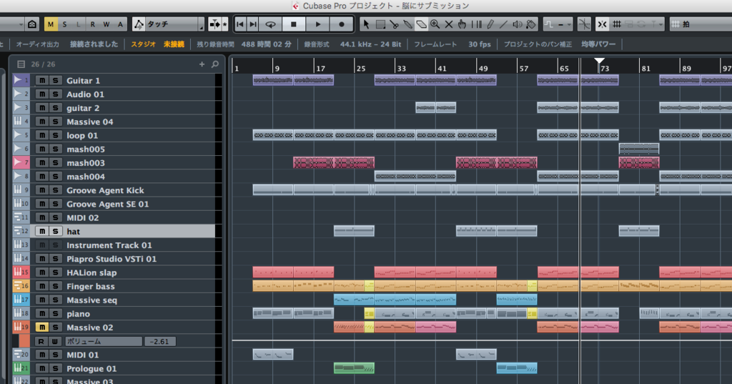Select the Mute X tool

tap(449, 24)
